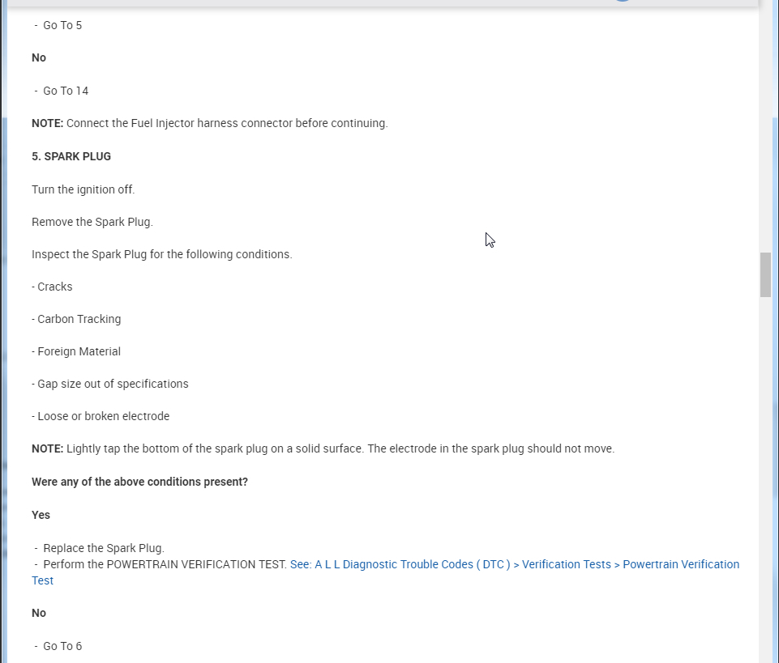The width and height of the screenshot is (779, 663).
Task: Open the Powertrain Verification Test link
Action: [514, 564]
